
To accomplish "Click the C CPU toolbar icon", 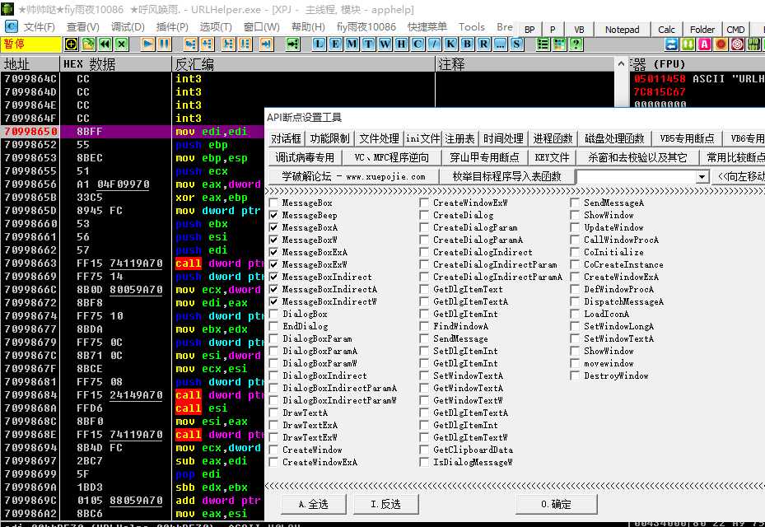I will click(x=418, y=44).
